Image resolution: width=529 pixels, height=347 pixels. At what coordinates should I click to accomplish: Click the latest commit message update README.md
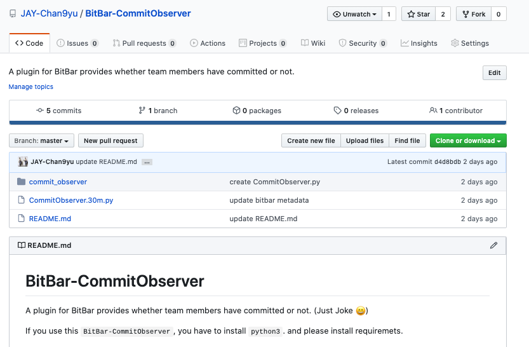coord(106,161)
